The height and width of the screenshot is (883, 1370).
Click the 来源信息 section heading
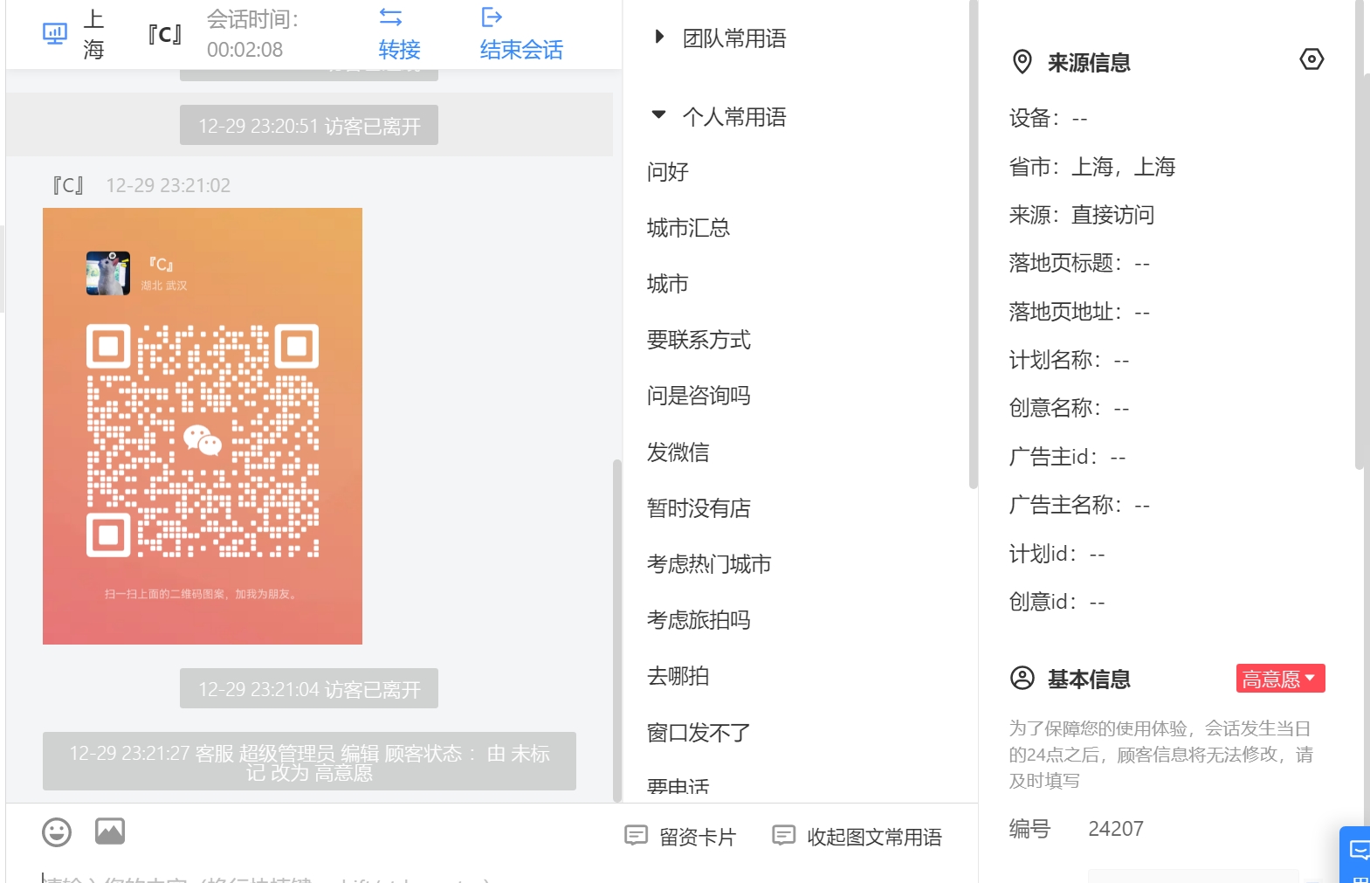click(x=1089, y=63)
